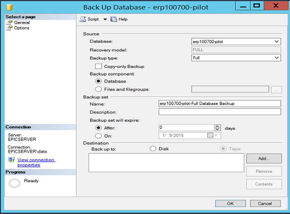
Task: Enable the Copy-only Backup checkbox
Action: 98,66
